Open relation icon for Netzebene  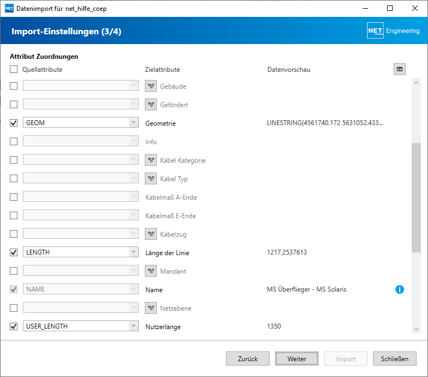coord(151,308)
